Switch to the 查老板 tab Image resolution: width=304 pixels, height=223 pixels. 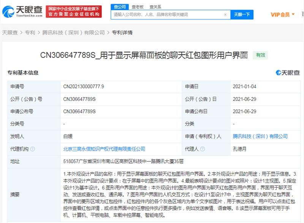click(x=138, y=7)
